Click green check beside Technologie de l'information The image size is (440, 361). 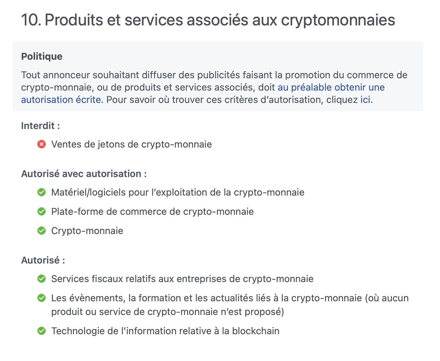(x=42, y=331)
